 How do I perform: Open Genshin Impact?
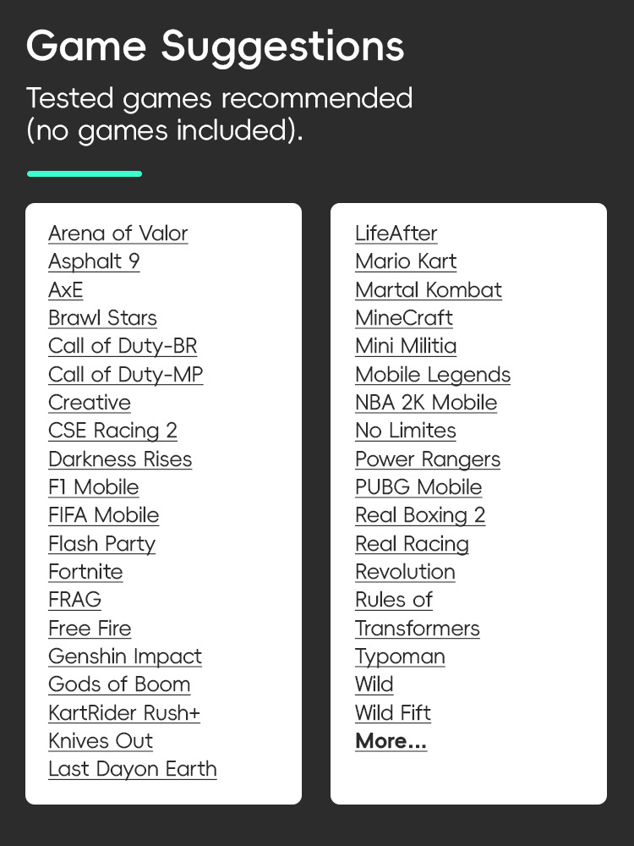(124, 656)
